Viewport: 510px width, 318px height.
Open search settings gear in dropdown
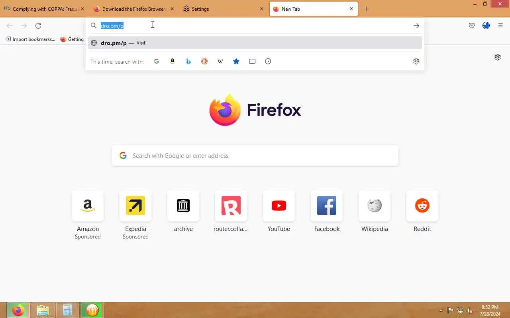click(416, 61)
